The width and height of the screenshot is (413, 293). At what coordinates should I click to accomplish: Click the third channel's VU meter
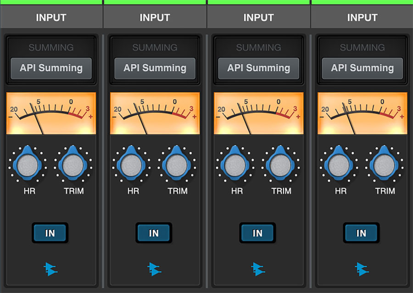[x=259, y=113]
